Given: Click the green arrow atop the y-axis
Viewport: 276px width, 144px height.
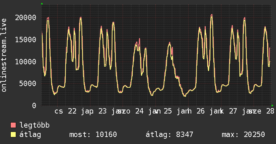Looking at the screenshot, I should (x=42, y=4).
